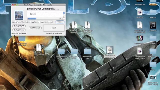Close the Mod Installer window

(13, 5)
